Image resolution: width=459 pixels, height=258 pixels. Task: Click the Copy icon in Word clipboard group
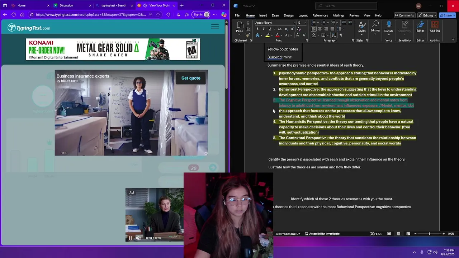248,29
